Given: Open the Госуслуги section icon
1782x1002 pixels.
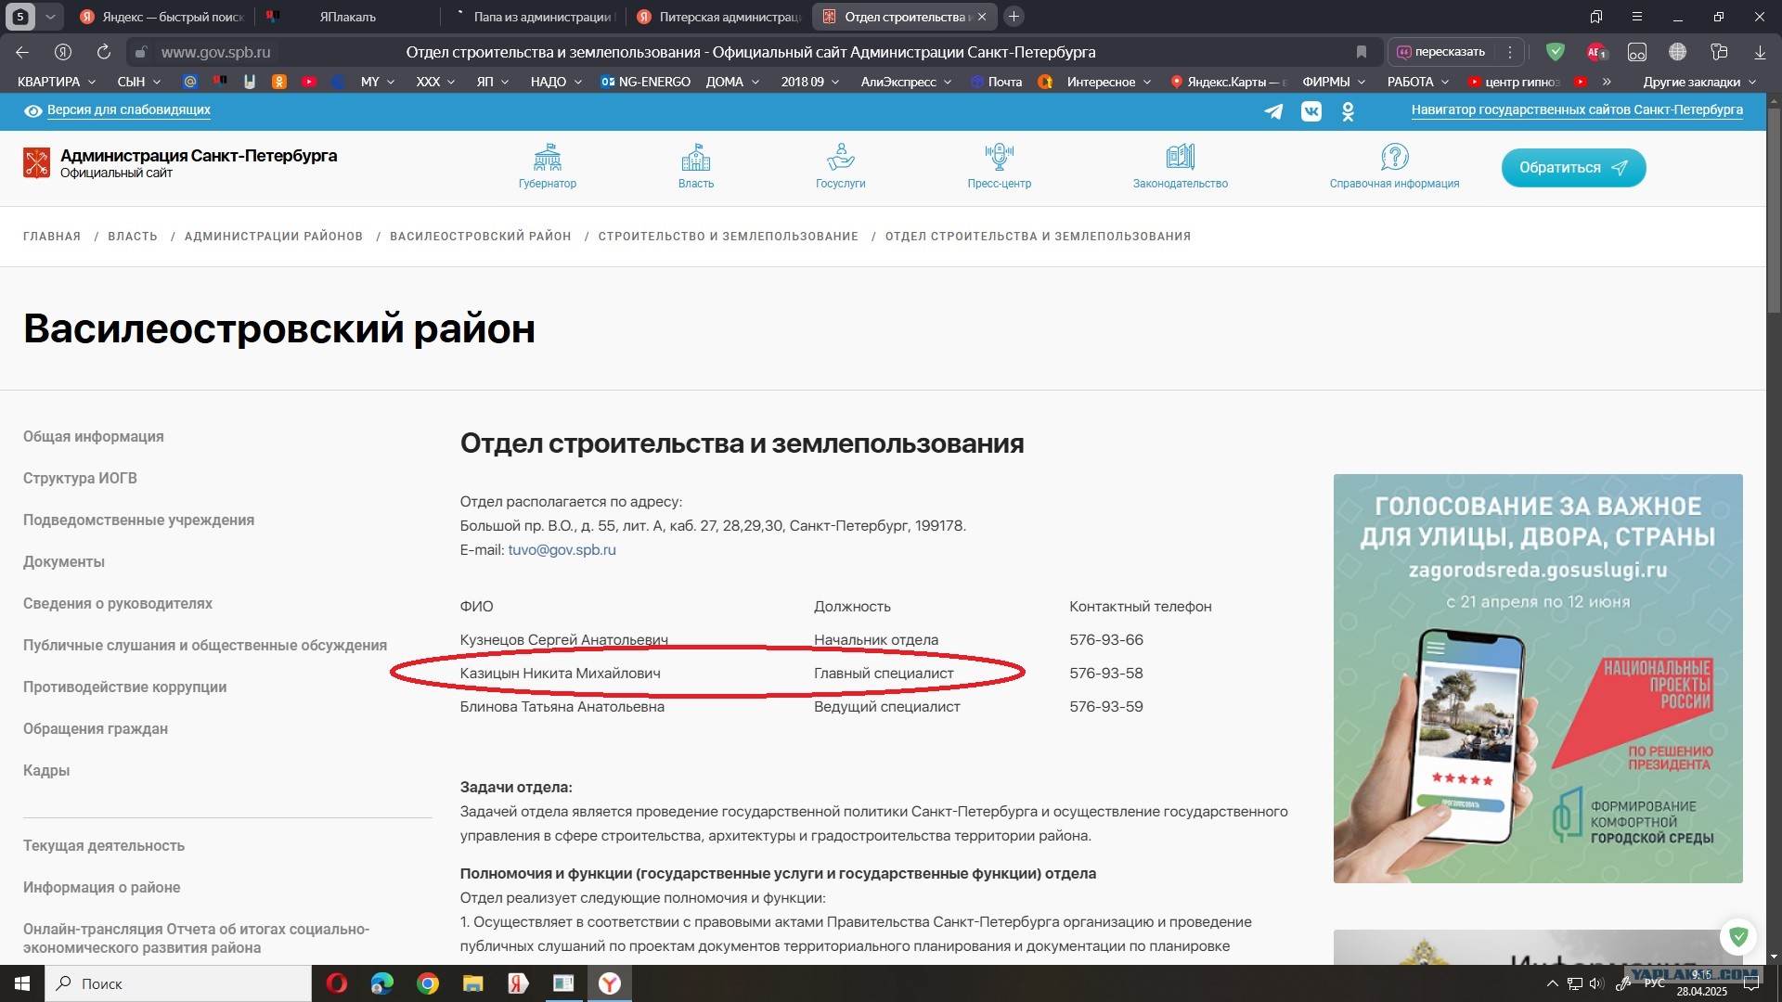Looking at the screenshot, I should pos(841,157).
